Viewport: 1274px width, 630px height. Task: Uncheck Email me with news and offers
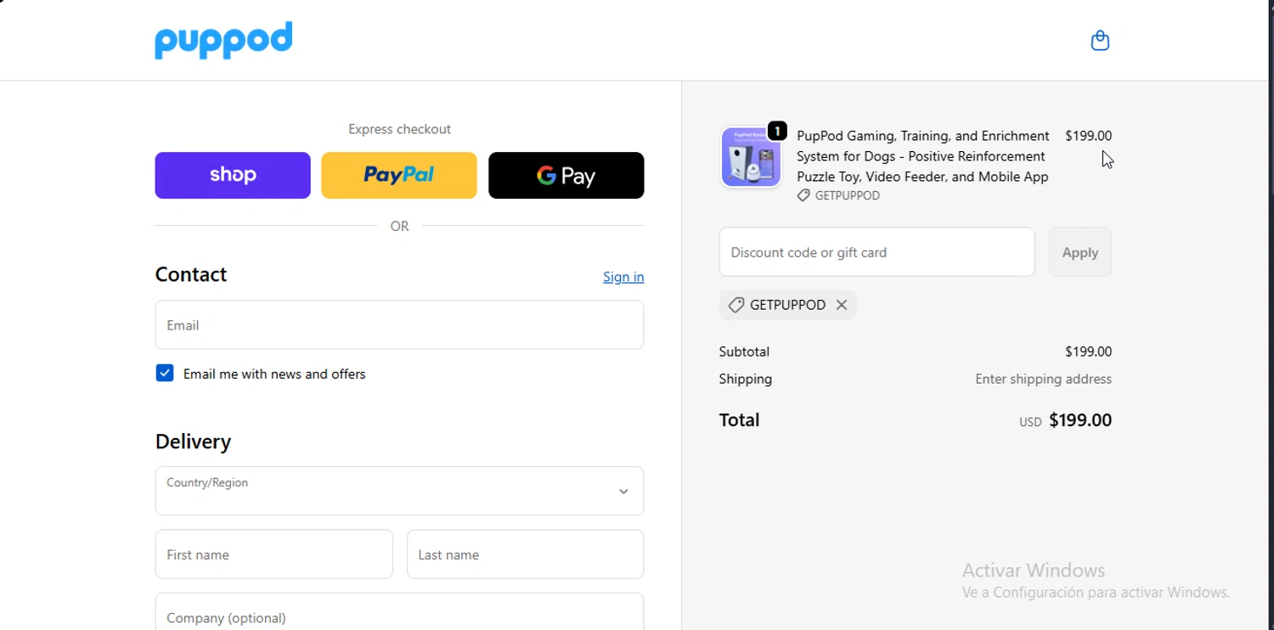[x=165, y=374]
